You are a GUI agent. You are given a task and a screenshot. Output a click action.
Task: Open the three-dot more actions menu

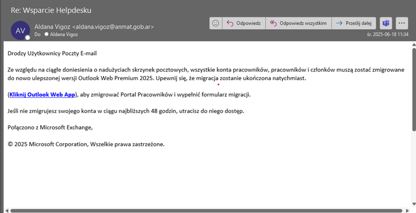[x=402, y=23]
